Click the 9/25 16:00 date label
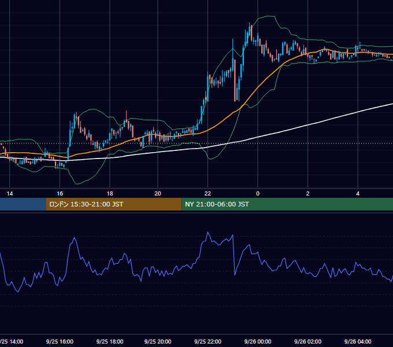The width and height of the screenshot is (393, 347). tap(60, 341)
